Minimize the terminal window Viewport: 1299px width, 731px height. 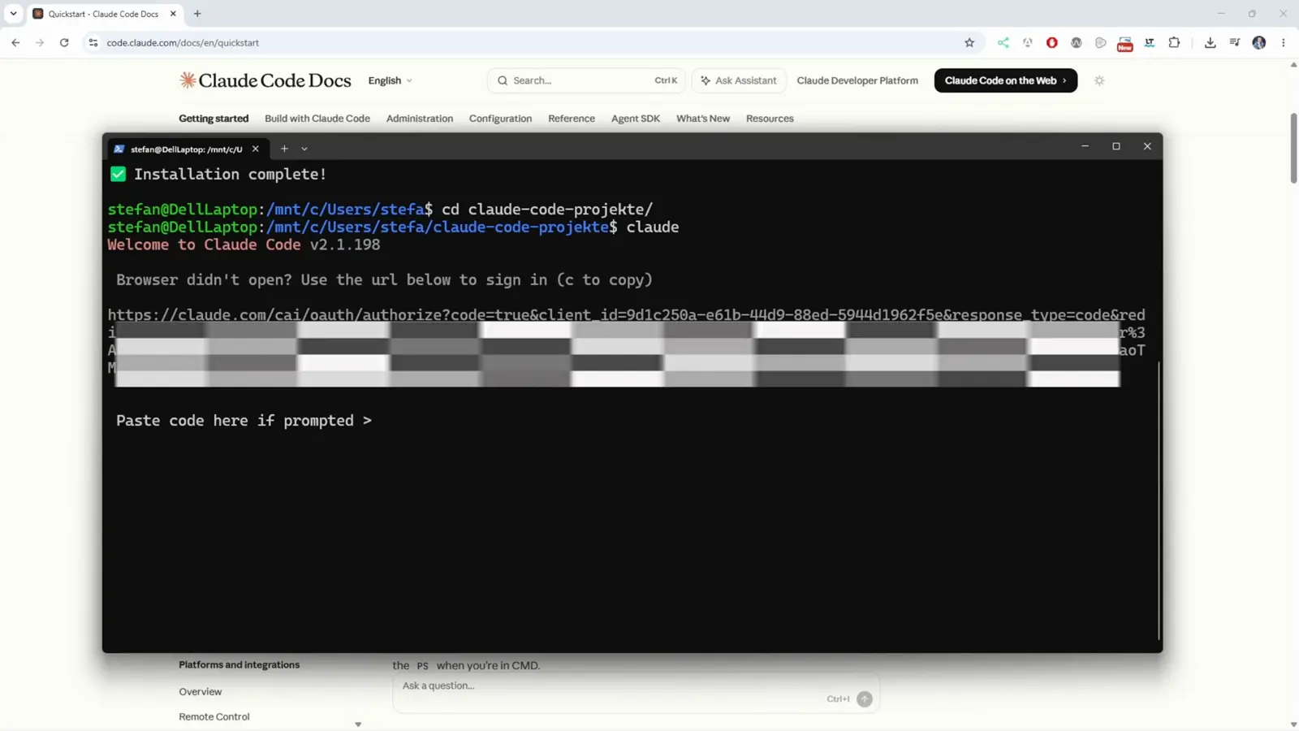1085,146
